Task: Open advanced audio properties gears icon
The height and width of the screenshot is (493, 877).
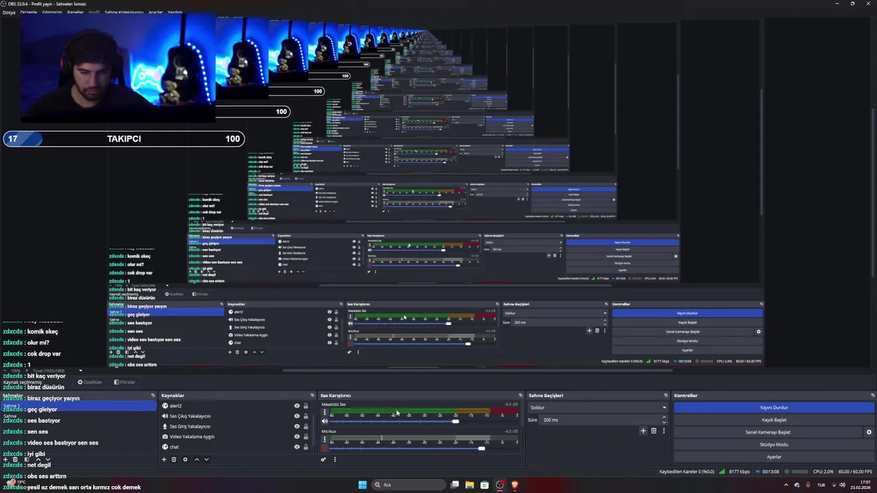Action: click(x=323, y=459)
